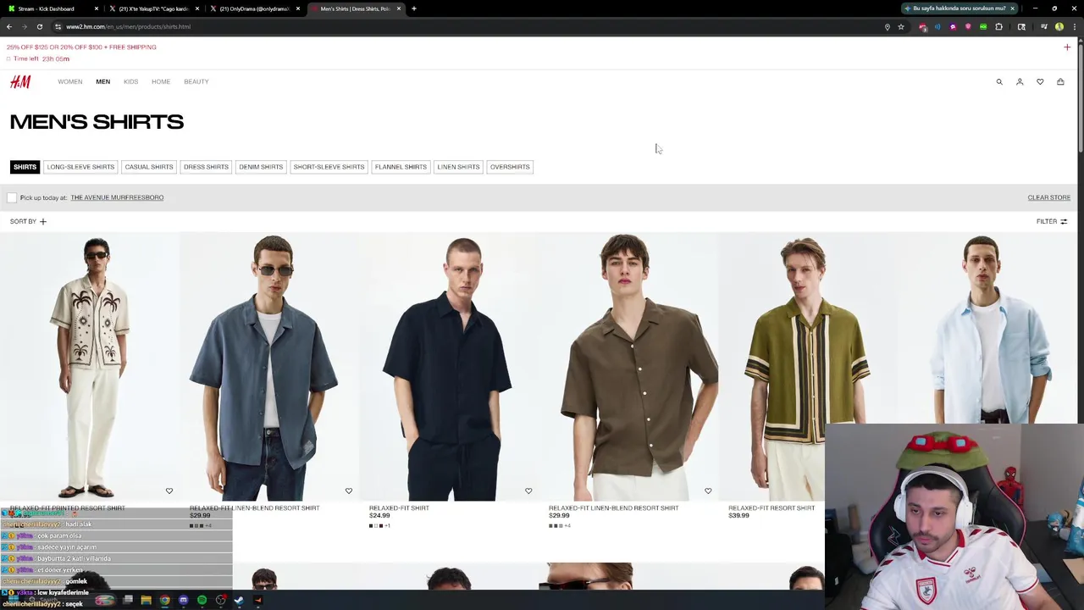Open a new browser tab

pos(413,8)
